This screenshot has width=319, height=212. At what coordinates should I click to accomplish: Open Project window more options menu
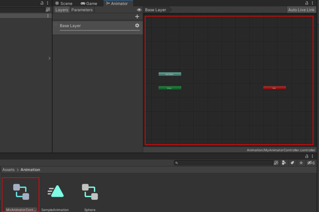point(312,156)
